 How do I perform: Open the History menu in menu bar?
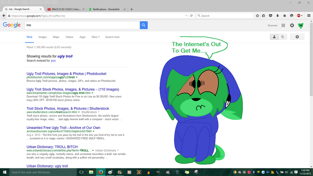(24, 2)
